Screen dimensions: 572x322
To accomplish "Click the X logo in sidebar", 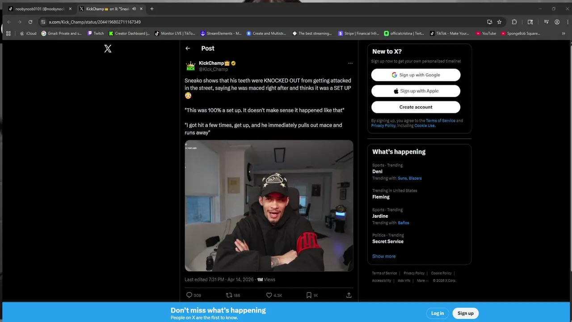I will pyautogui.click(x=108, y=49).
